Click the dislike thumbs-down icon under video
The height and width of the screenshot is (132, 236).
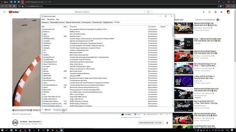click(x=135, y=114)
